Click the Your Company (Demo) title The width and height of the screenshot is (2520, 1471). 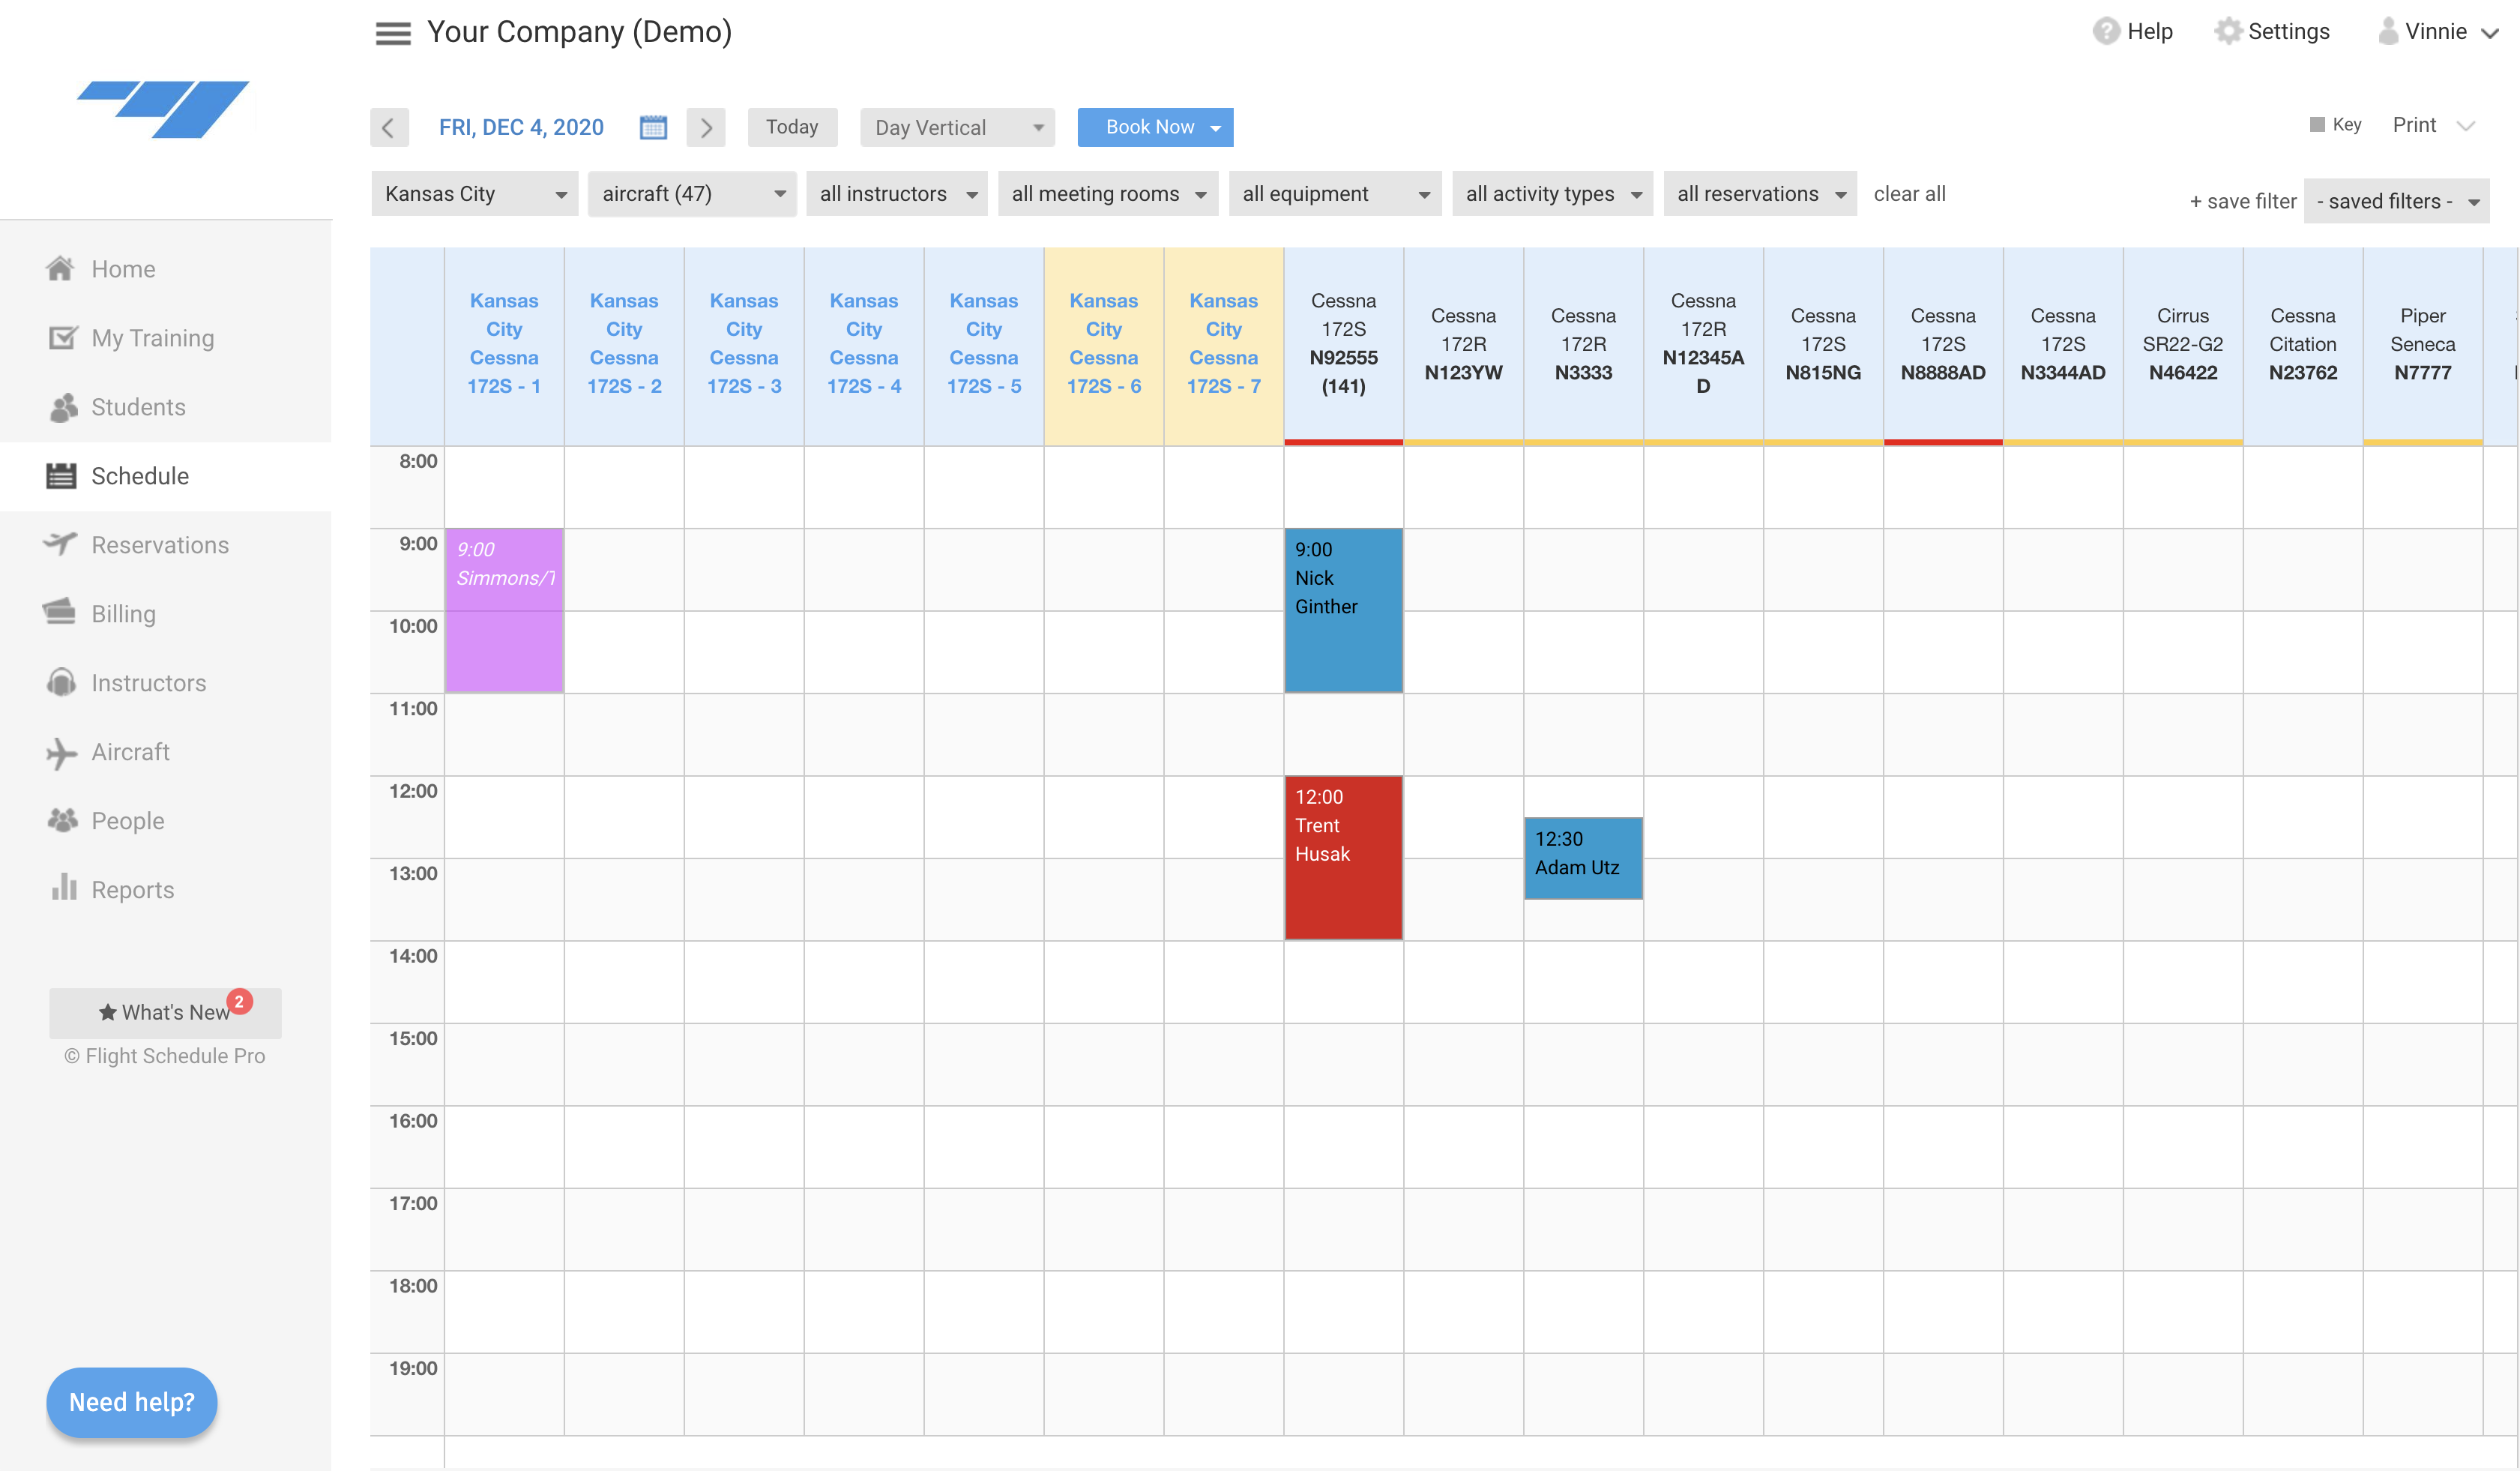click(579, 32)
